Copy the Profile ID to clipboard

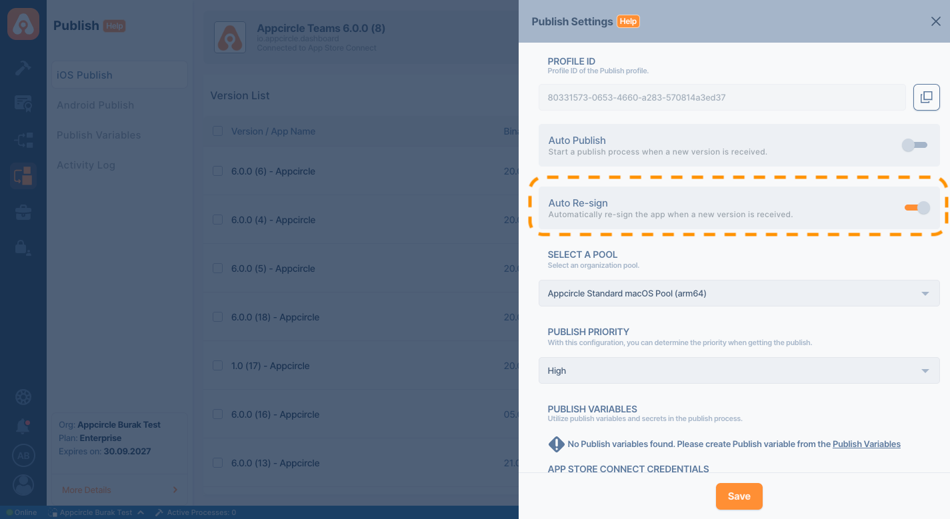point(926,97)
